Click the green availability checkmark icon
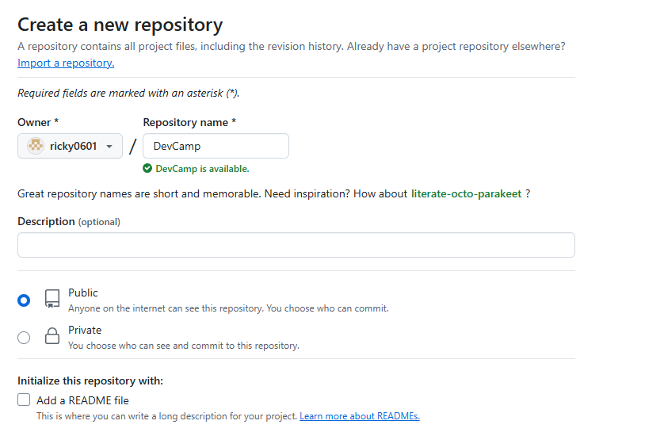 point(147,168)
